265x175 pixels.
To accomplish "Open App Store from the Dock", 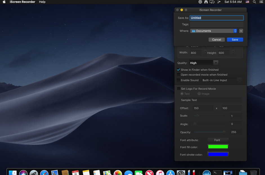I will click(170, 172).
